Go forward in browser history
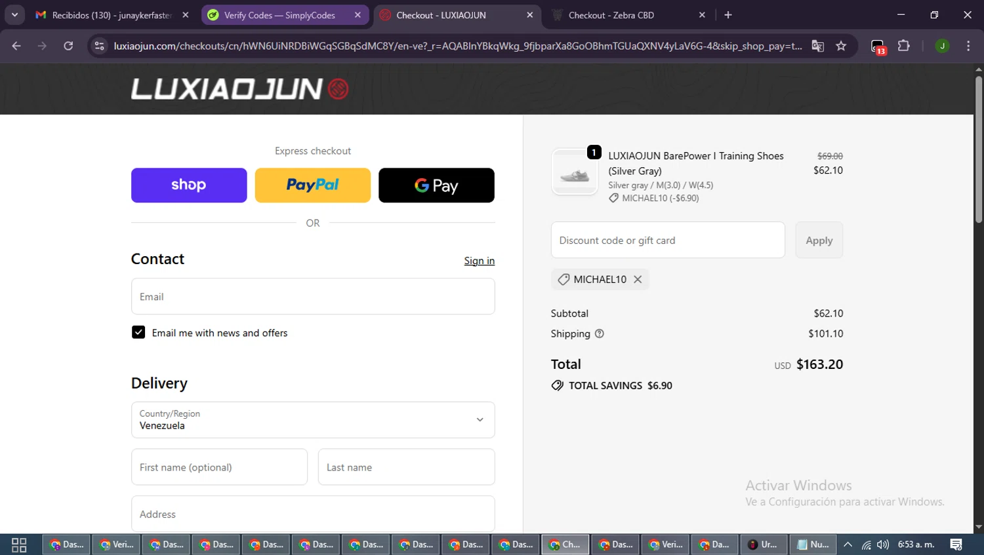The height and width of the screenshot is (555, 984). point(42,46)
